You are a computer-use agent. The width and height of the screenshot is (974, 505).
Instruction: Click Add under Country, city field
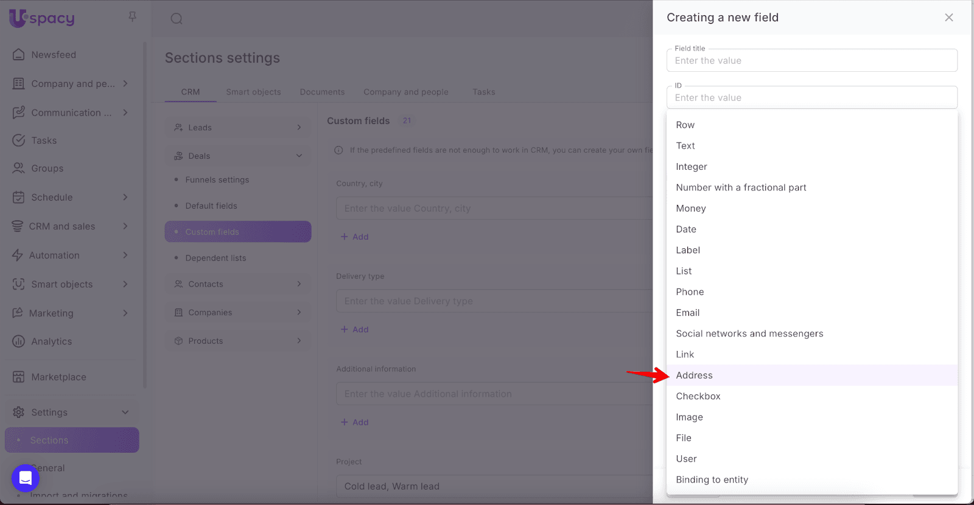click(355, 237)
